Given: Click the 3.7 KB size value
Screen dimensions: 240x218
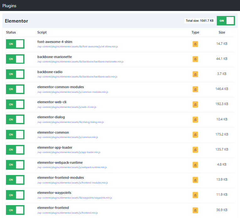Looking at the screenshot, I should point(222,74).
